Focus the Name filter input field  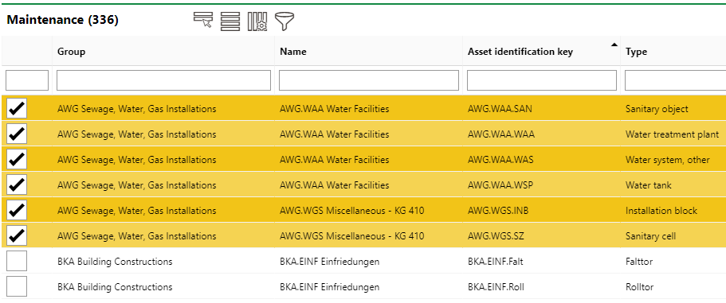point(369,80)
